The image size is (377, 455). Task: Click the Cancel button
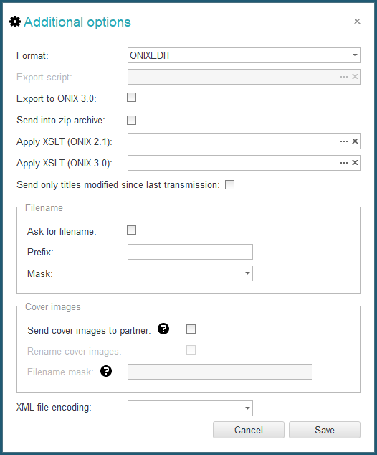point(249,430)
